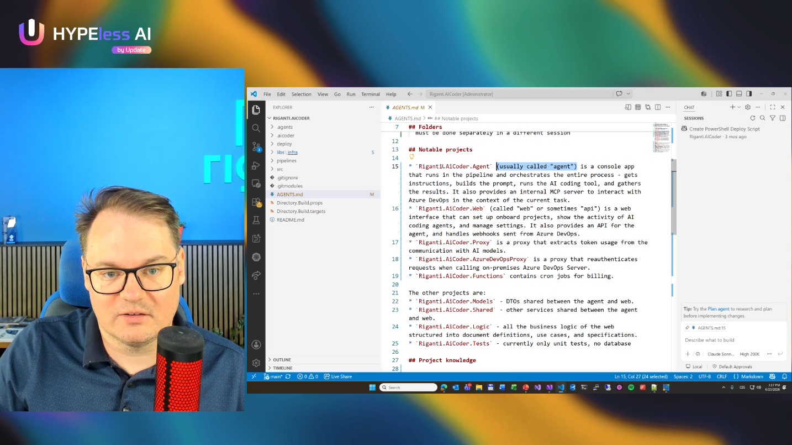Image resolution: width=792 pixels, height=445 pixels.
Task: Click the editor minimap
Action: coord(662,138)
